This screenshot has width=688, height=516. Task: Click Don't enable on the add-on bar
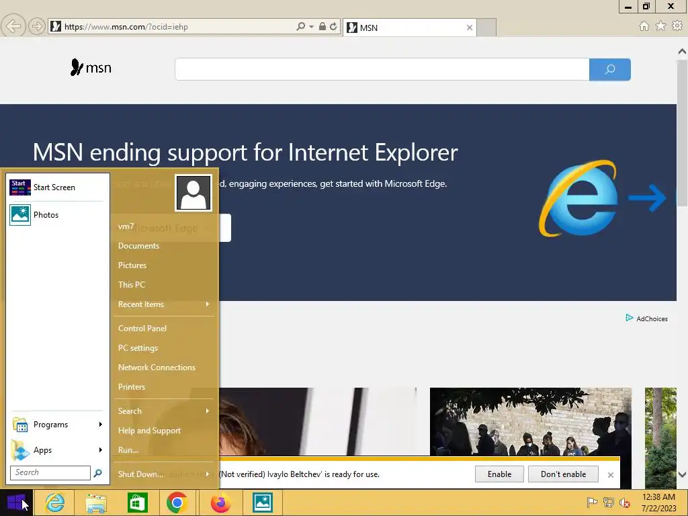click(564, 474)
